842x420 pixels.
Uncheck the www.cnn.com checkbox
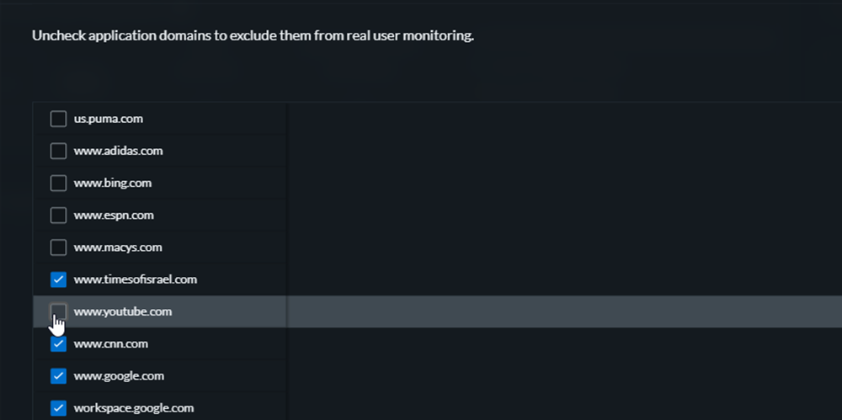58,344
